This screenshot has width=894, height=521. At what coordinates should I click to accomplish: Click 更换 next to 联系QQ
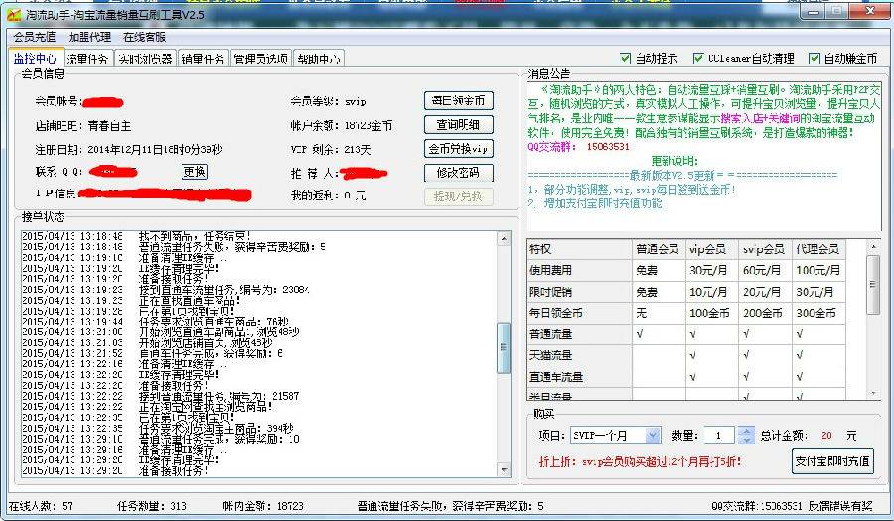[195, 172]
